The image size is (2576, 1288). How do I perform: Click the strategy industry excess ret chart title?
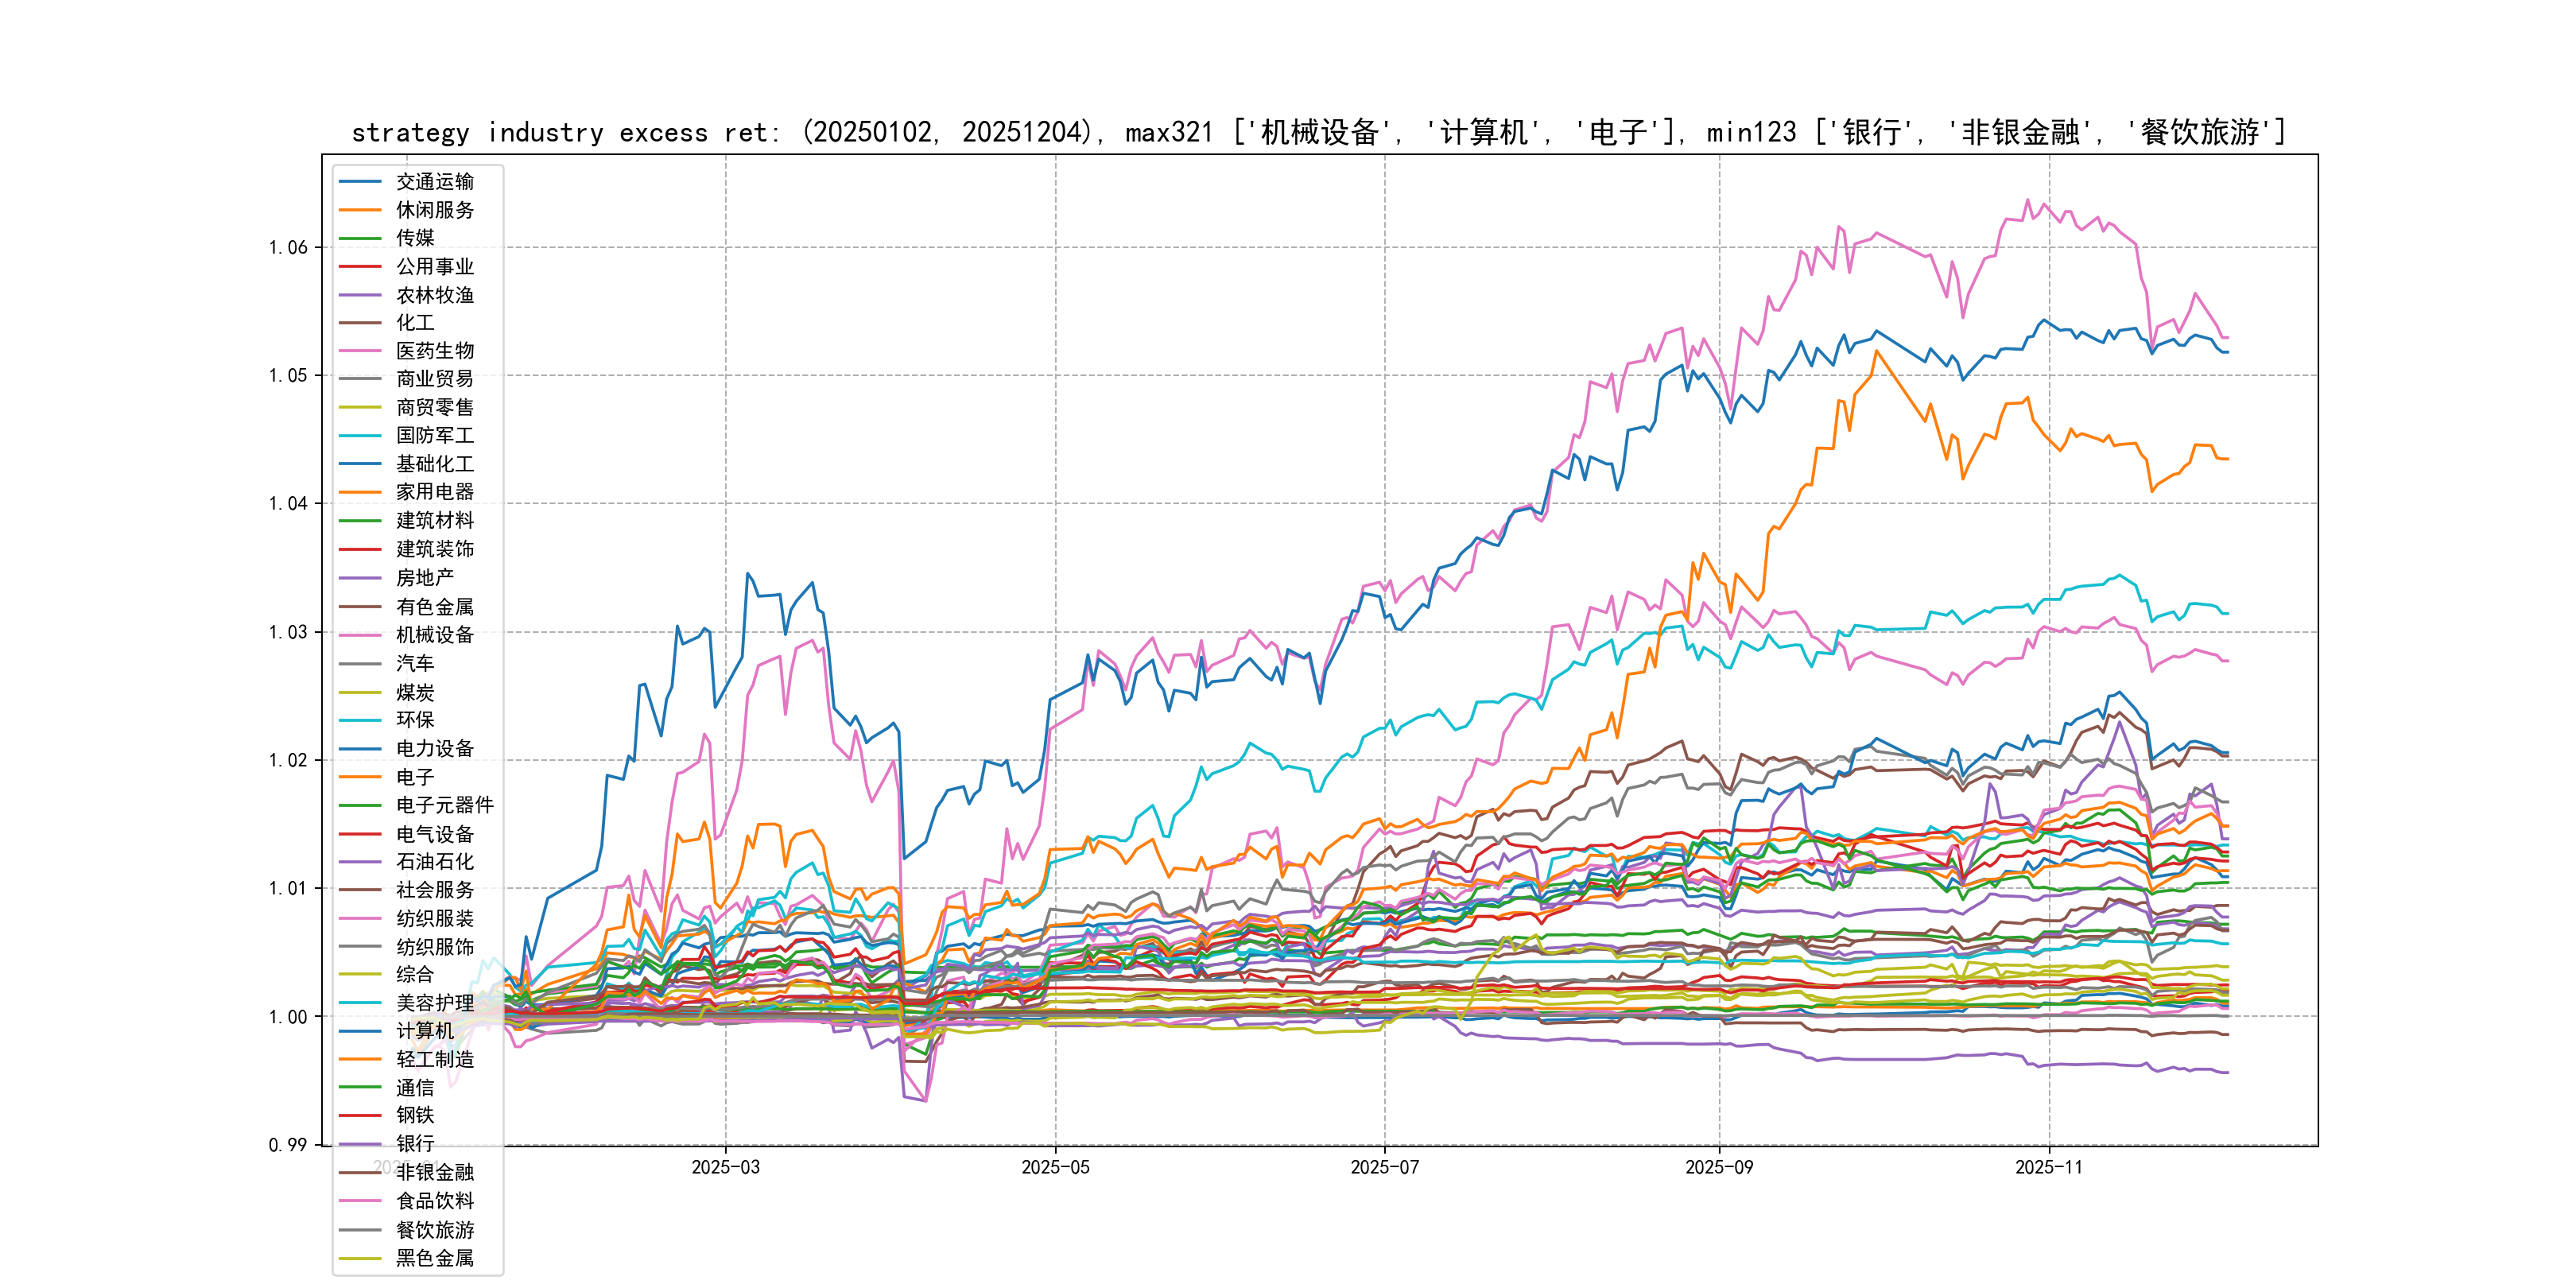[1318, 132]
